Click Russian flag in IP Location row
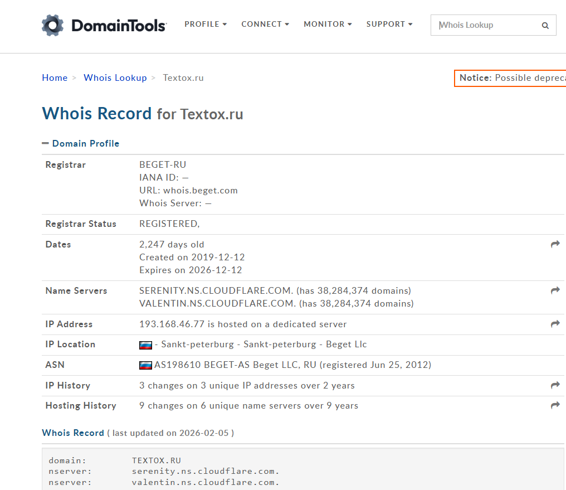The width and height of the screenshot is (566, 490). [x=145, y=345]
